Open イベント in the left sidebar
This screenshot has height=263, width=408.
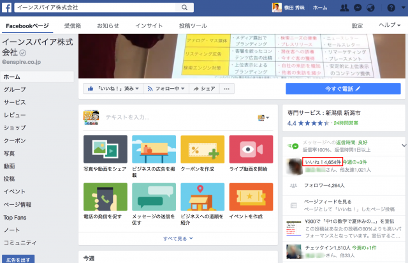[15, 192]
